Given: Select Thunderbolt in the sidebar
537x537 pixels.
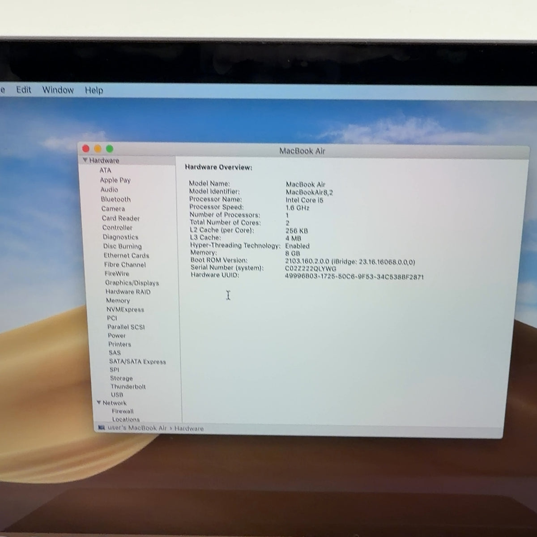Looking at the screenshot, I should pyautogui.click(x=128, y=386).
